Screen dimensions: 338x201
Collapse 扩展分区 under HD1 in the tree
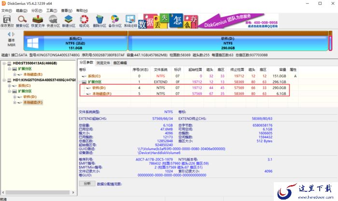click(9, 91)
